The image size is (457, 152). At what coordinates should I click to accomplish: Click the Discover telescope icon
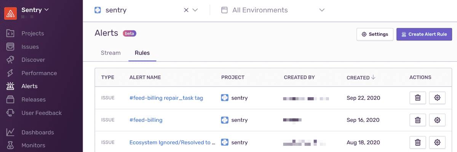pyautogui.click(x=10, y=60)
